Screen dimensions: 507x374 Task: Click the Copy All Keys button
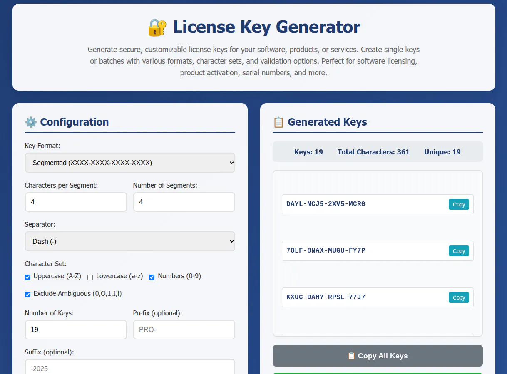tap(378, 356)
